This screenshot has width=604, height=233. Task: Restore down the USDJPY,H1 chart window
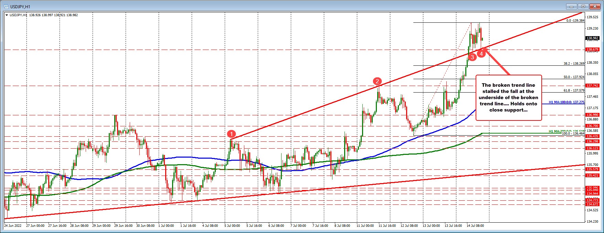click(x=583, y=6)
